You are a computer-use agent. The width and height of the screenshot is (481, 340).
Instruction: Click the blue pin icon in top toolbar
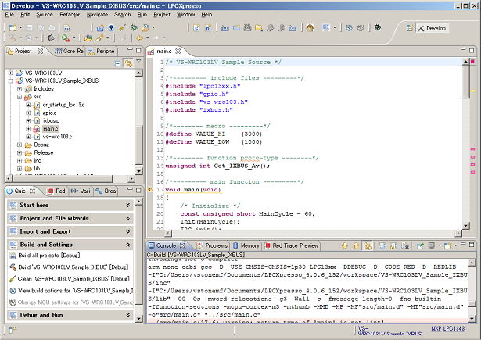[111, 28]
